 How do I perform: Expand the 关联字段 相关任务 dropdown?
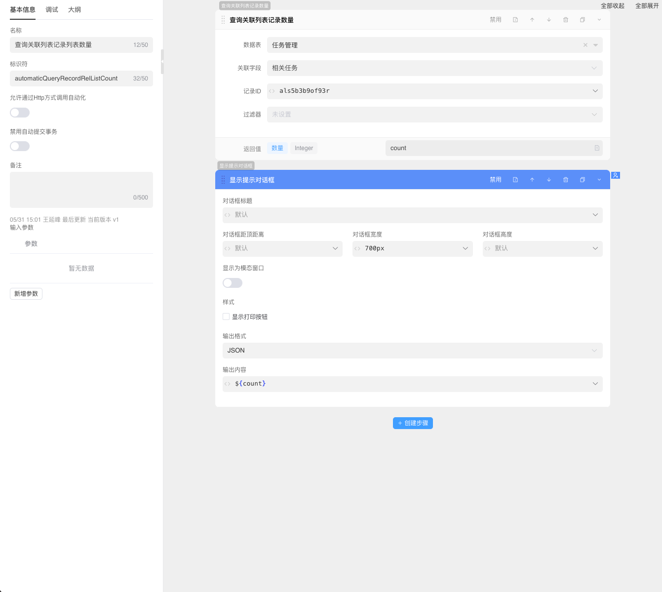point(434,68)
